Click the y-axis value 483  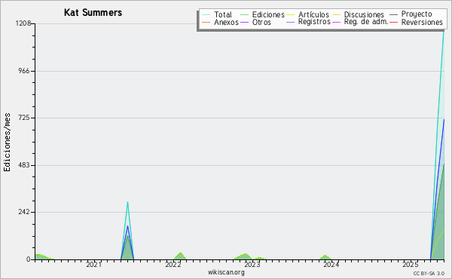coord(24,165)
